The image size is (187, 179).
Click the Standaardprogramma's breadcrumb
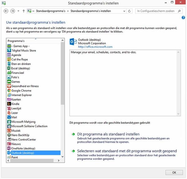tap(50, 11)
